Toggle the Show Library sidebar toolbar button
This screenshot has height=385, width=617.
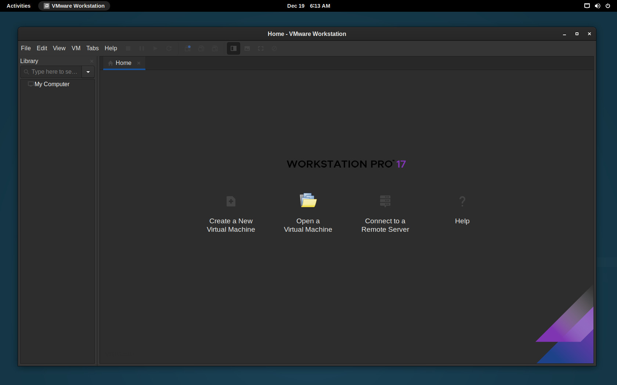tap(234, 48)
